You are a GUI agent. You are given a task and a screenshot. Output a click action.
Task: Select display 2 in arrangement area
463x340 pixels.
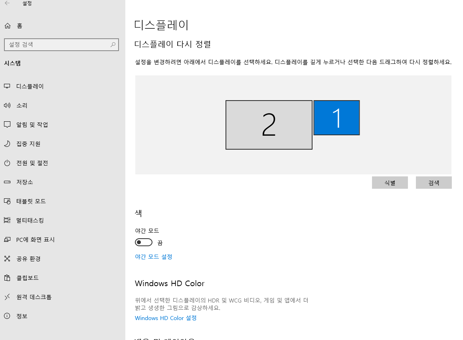269,125
